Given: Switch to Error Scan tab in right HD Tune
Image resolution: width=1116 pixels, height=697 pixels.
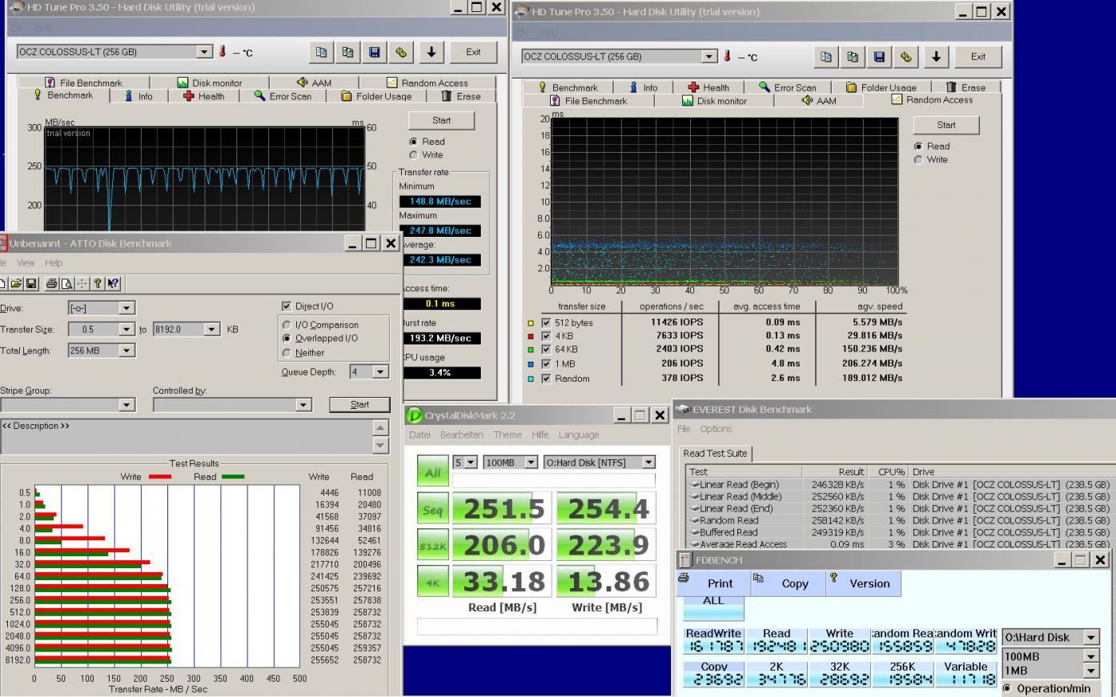Looking at the screenshot, I should coord(787,87).
